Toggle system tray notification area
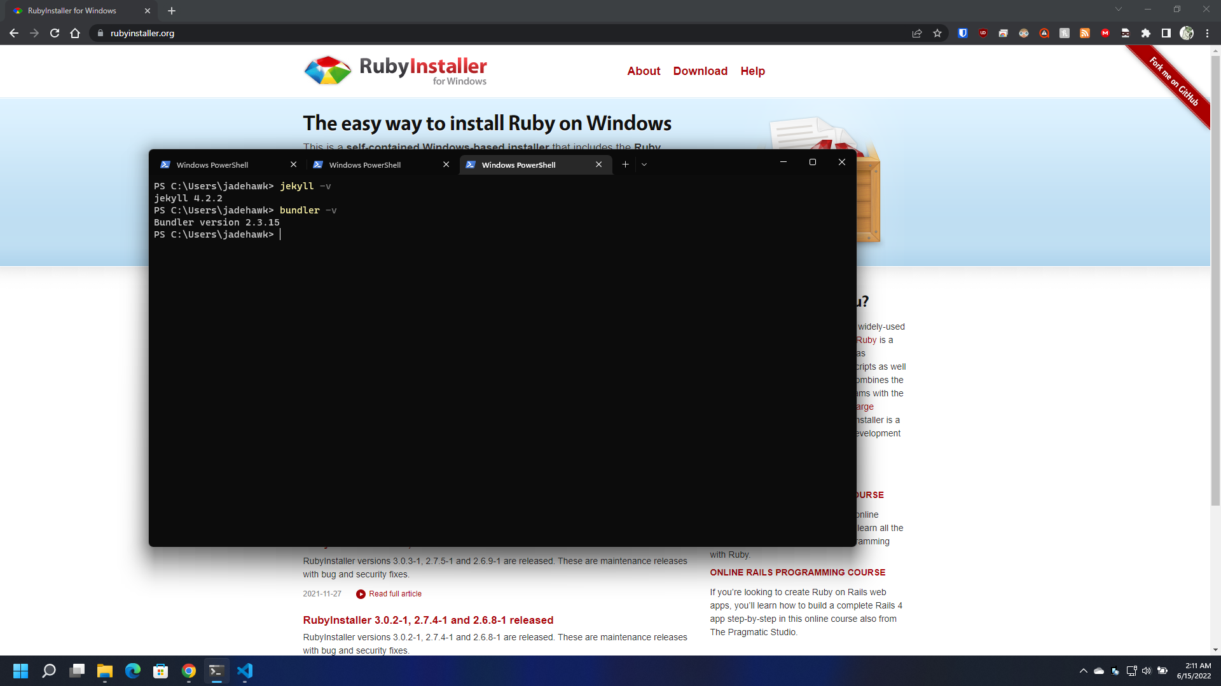 tap(1082, 670)
